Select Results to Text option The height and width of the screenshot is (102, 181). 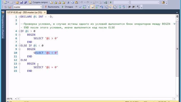107,7
